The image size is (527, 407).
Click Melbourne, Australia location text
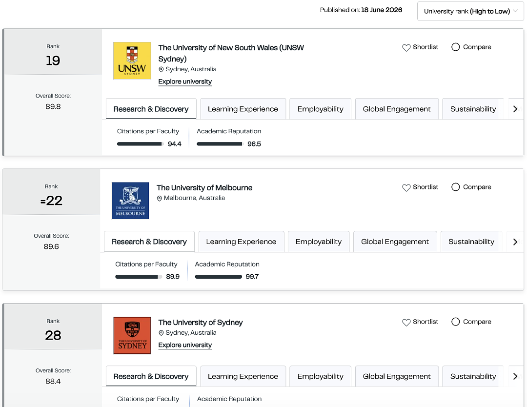(x=194, y=198)
